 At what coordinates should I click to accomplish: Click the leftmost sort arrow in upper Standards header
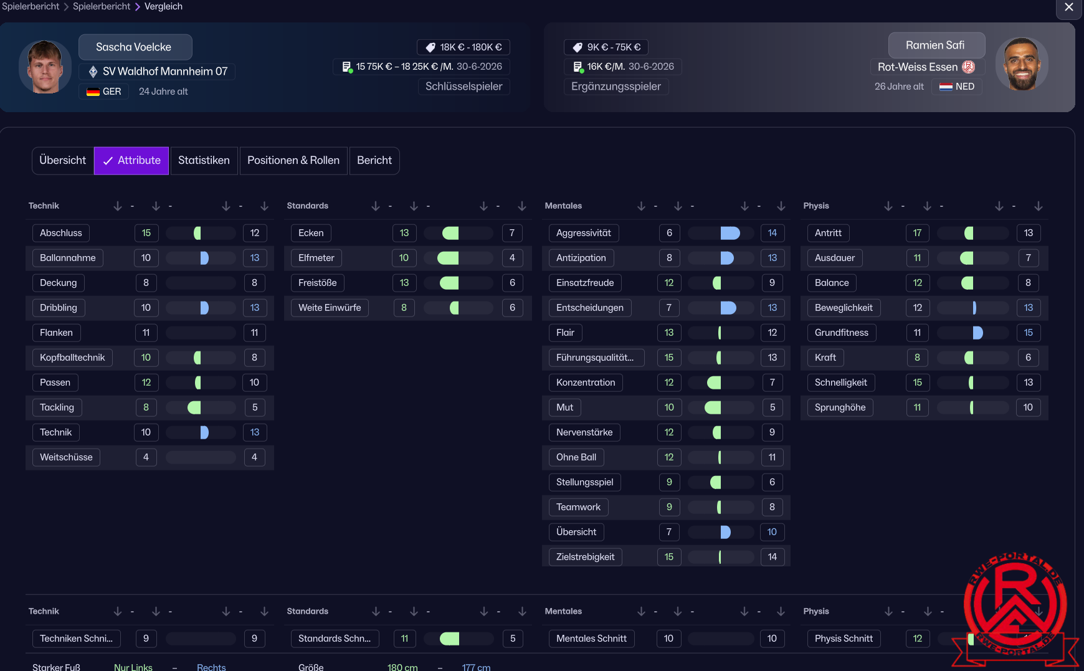click(375, 206)
